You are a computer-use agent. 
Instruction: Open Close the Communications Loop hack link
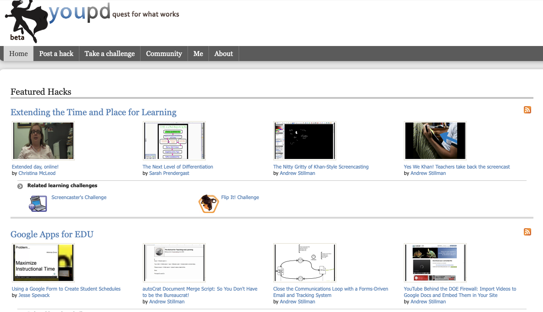pyautogui.click(x=331, y=292)
